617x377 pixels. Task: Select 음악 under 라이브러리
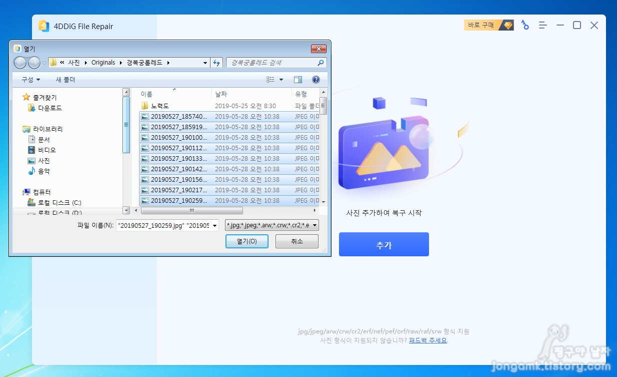(44, 171)
